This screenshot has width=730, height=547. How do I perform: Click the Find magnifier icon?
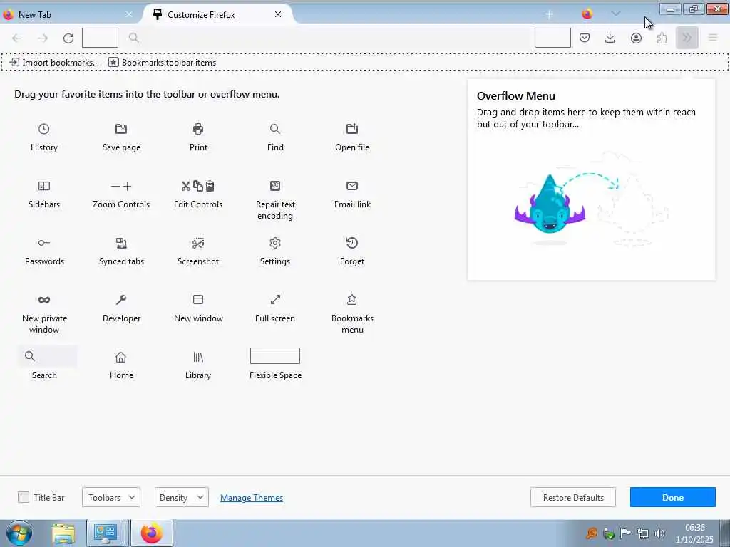click(x=275, y=129)
